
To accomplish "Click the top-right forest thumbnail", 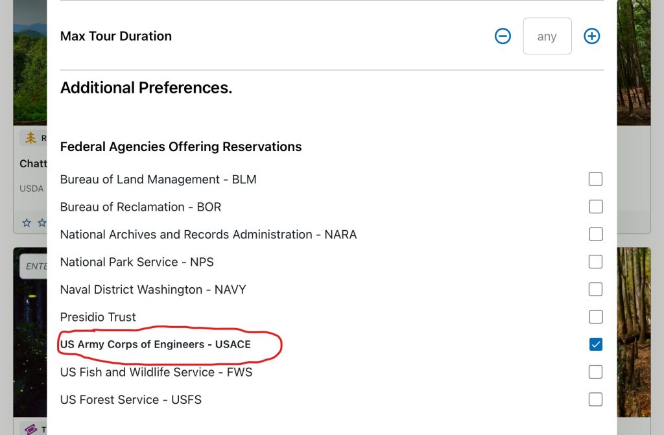I will pos(632,62).
